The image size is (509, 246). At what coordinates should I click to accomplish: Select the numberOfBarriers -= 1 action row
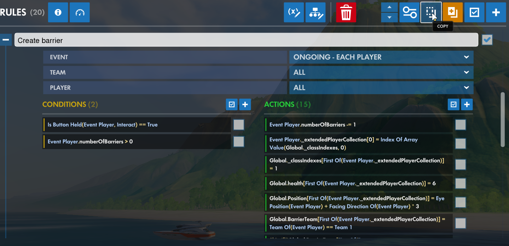(358, 125)
